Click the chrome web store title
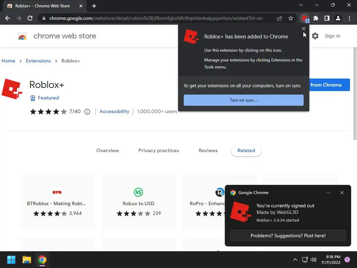 [64, 36]
